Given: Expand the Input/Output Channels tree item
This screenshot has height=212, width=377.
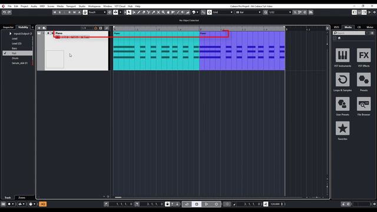Looking at the screenshot, I should [11, 34].
